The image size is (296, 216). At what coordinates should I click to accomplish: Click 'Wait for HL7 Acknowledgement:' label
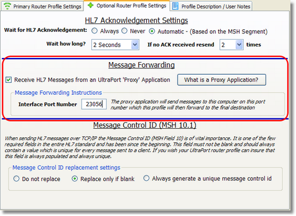pos(45,30)
